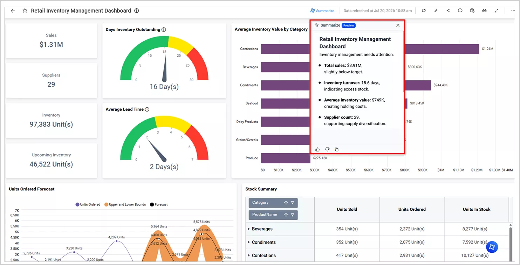Toggle Upper and Lower Bounds legend
520x265 pixels.
coord(125,204)
